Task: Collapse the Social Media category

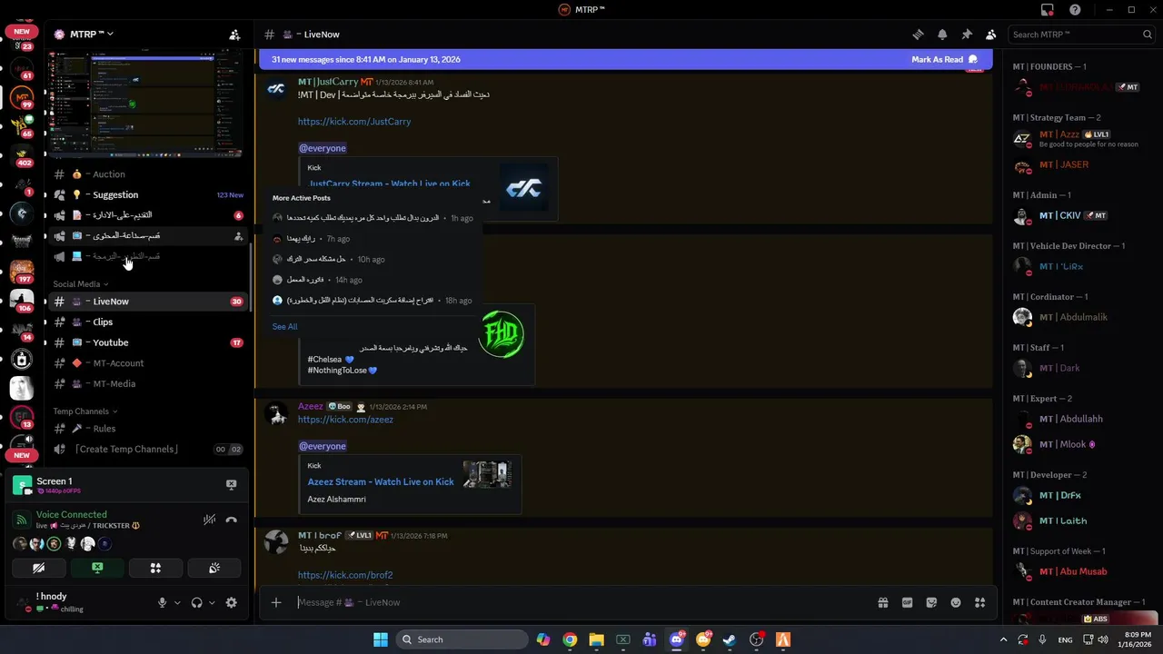Action: point(80,284)
